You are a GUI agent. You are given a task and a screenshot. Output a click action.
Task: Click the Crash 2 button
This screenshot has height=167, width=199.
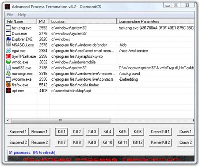[x=185, y=142]
